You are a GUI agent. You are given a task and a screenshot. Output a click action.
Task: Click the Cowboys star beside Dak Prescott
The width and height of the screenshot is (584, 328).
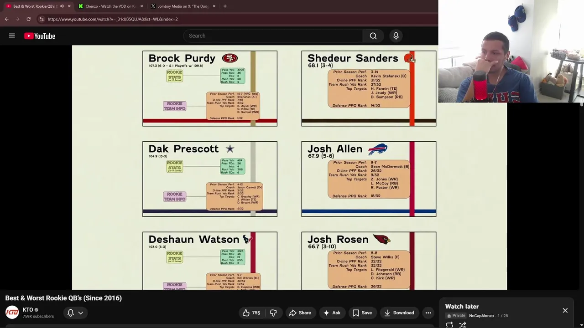[x=230, y=149]
